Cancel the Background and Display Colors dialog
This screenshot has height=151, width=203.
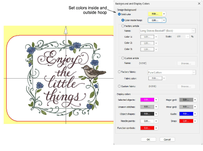tap(167, 139)
